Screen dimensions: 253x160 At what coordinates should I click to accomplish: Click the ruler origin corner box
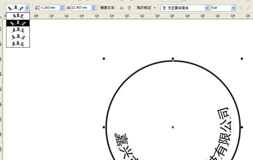click(x=2, y=16)
